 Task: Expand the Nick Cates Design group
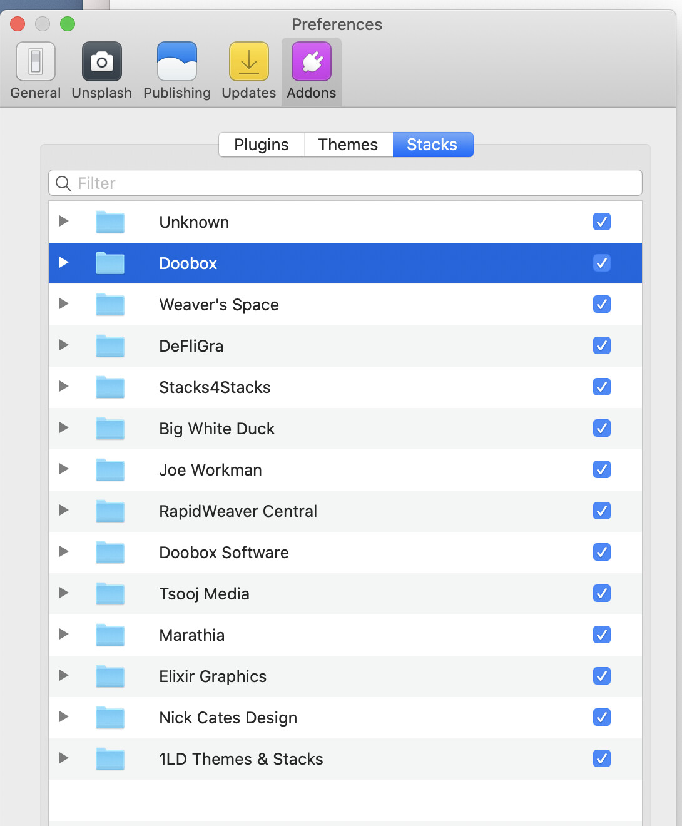63,716
